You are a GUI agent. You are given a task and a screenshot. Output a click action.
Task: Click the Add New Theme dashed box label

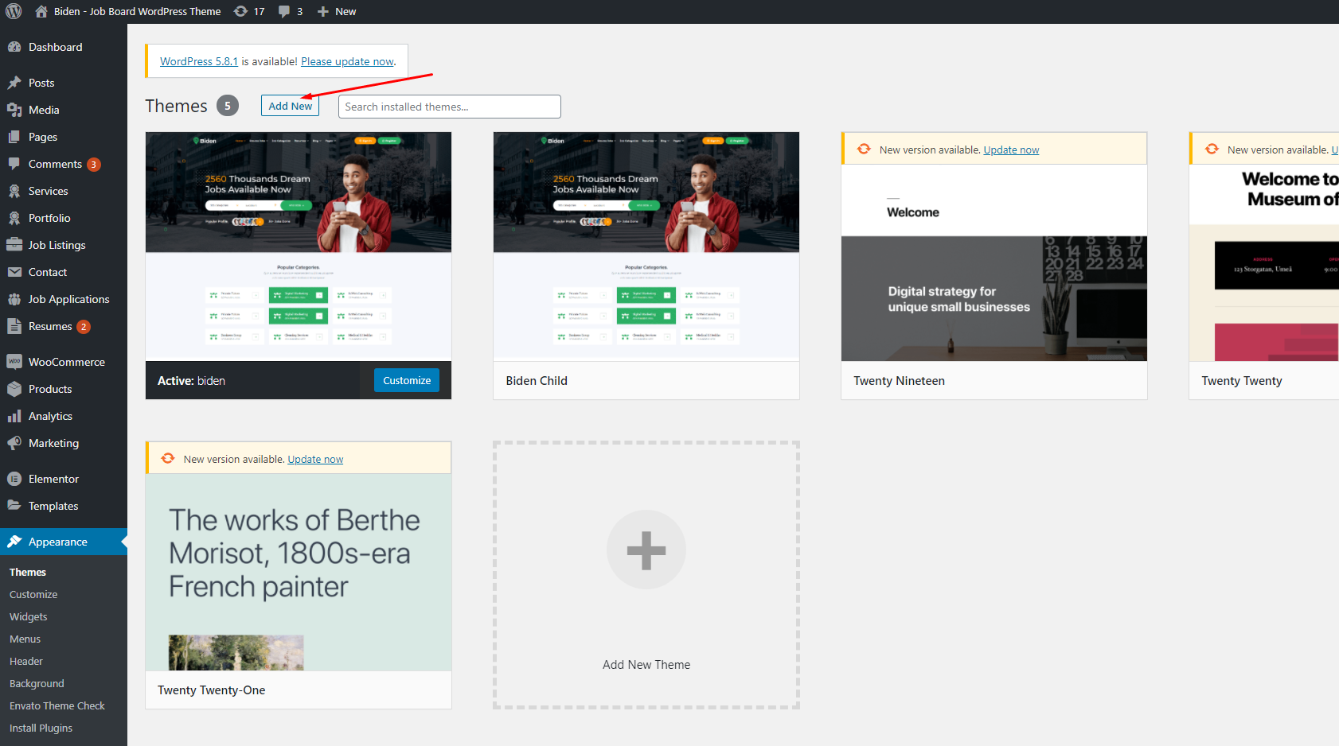[x=646, y=665]
